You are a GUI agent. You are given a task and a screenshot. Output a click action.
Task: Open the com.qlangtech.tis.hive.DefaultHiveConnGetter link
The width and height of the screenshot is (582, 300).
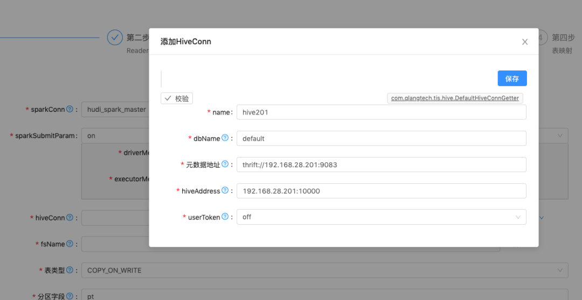coord(455,98)
